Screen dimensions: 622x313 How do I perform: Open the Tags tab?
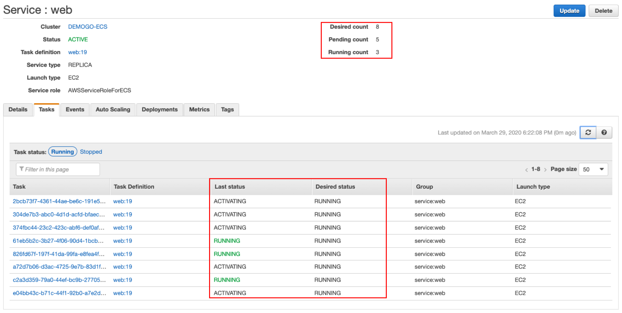click(x=227, y=110)
